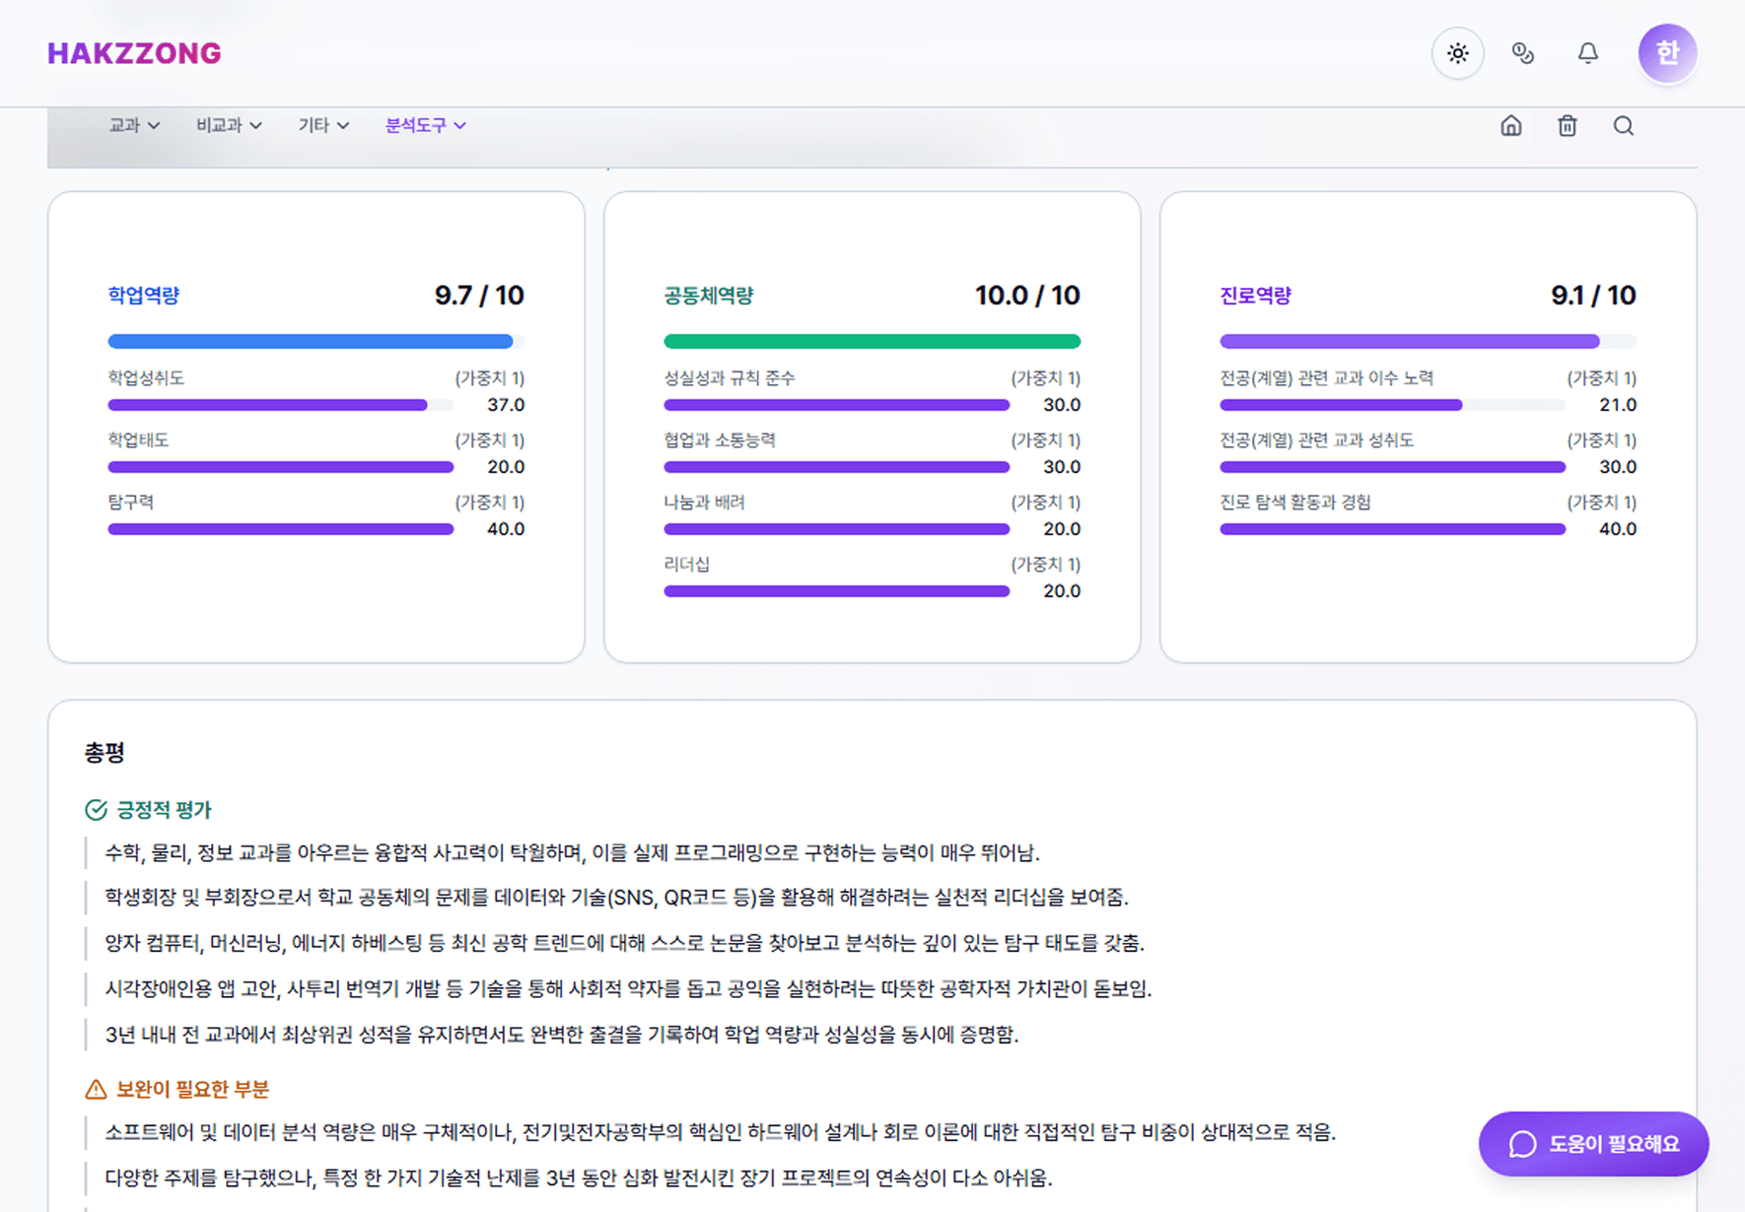Click the '10.0 / 10' score
The width and height of the screenshot is (1745, 1212).
click(x=1027, y=296)
